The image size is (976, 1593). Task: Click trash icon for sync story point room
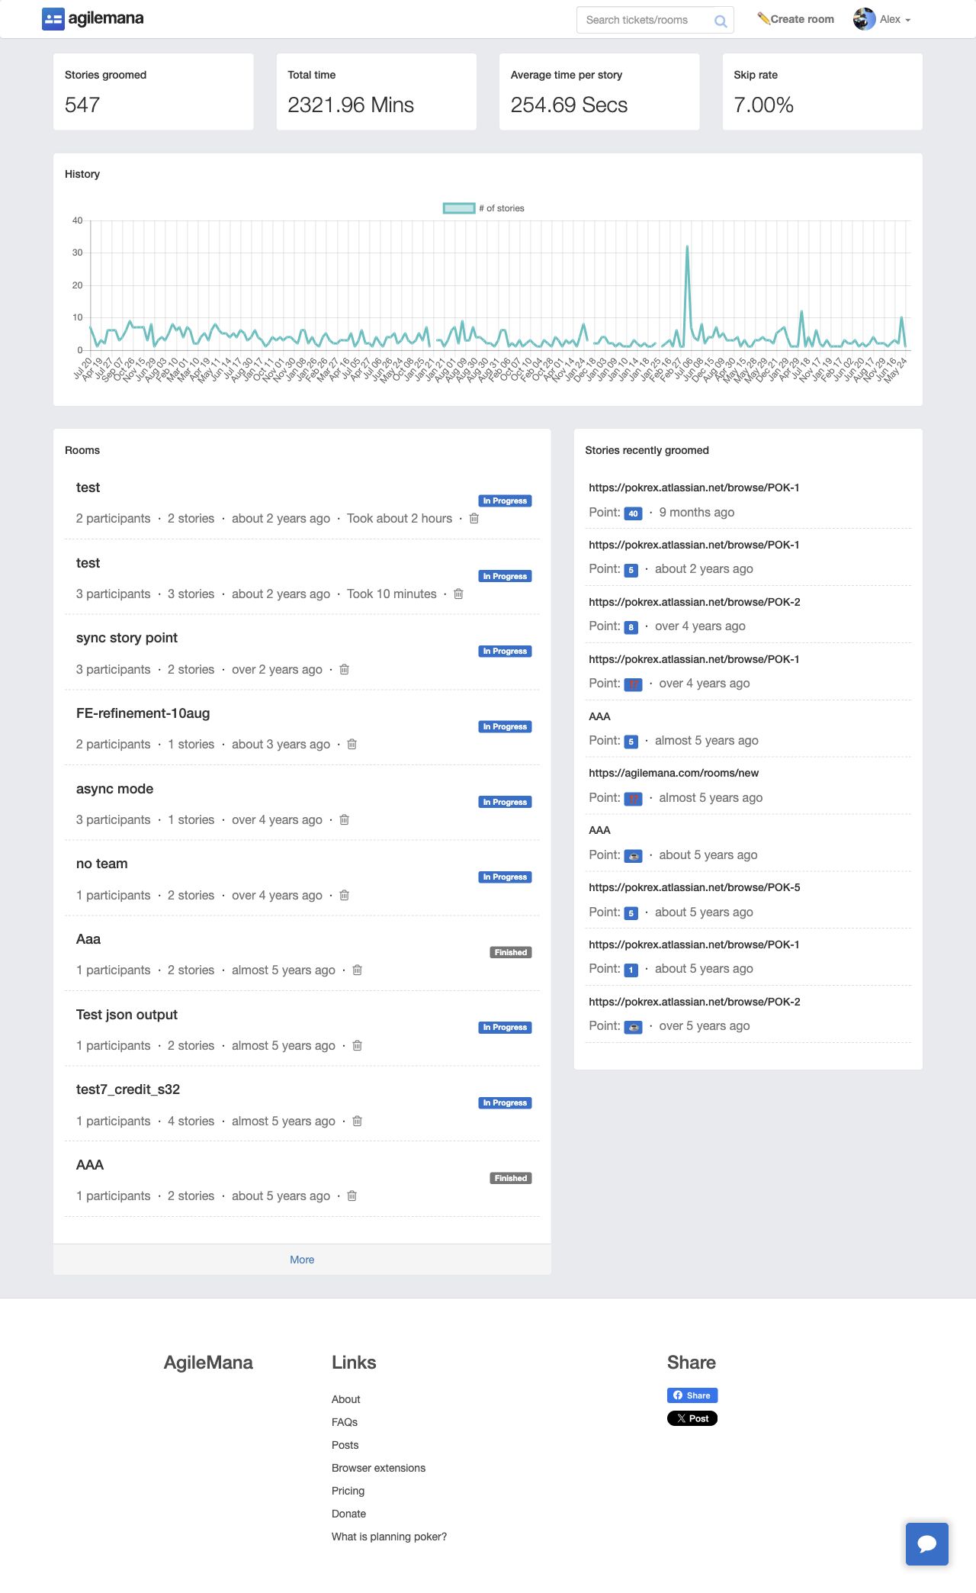click(344, 669)
